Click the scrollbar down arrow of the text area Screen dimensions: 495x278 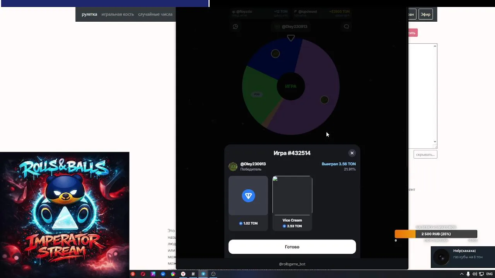coord(435,142)
